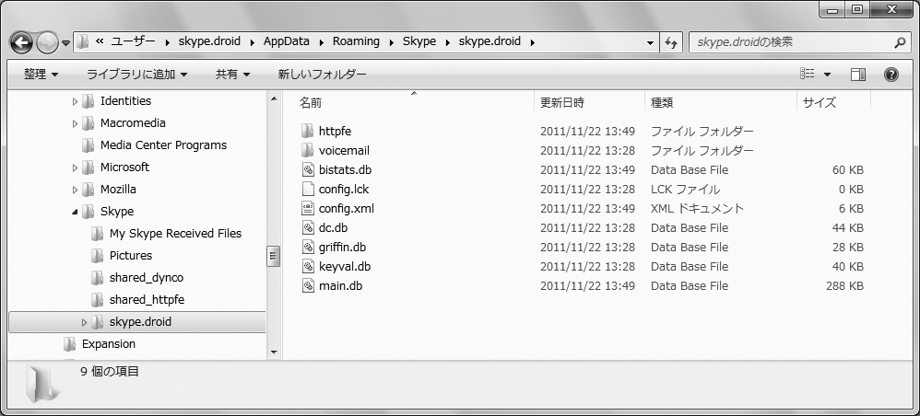The height and width of the screenshot is (416, 920).
Task: Click the Macromedia folder icon
Action: (88, 123)
